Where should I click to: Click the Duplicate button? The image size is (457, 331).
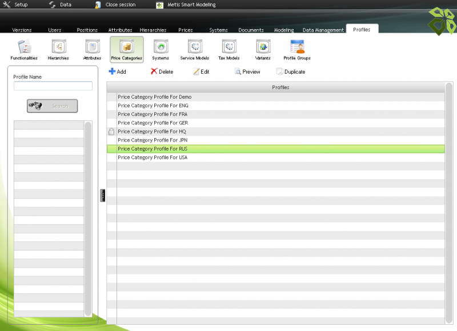(291, 72)
